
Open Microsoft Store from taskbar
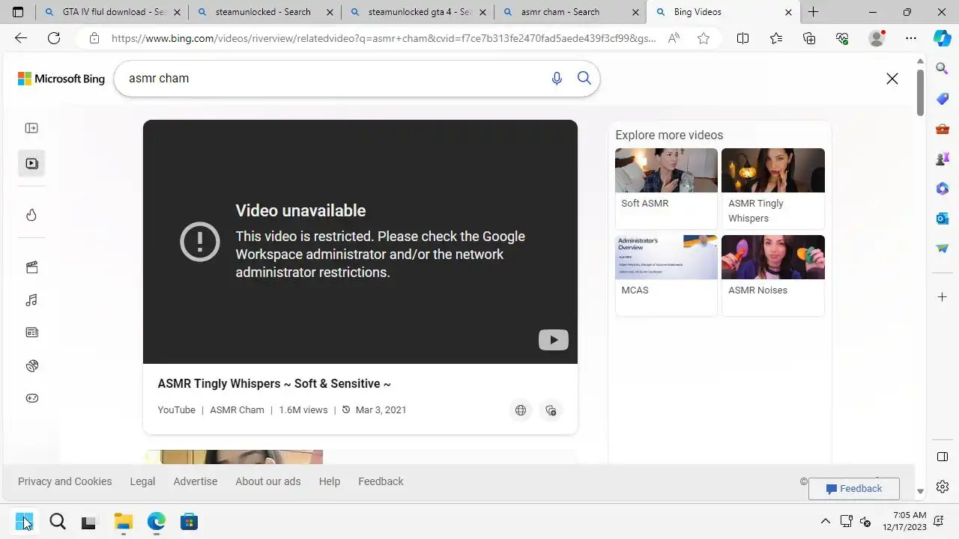coord(189,521)
